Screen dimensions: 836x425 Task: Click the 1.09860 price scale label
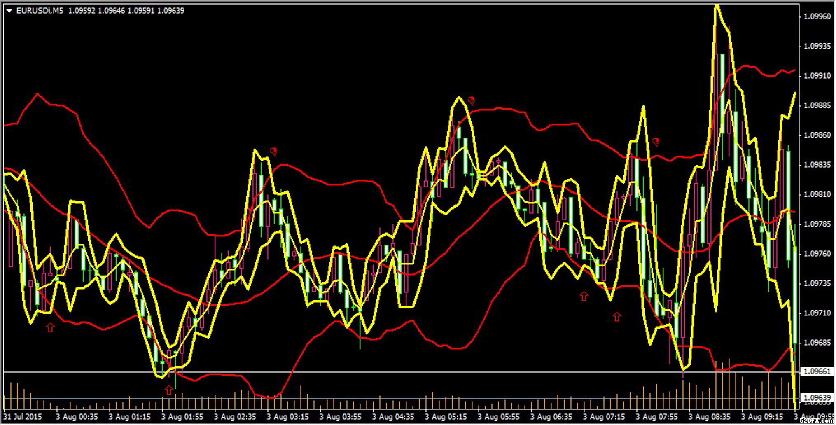click(817, 135)
